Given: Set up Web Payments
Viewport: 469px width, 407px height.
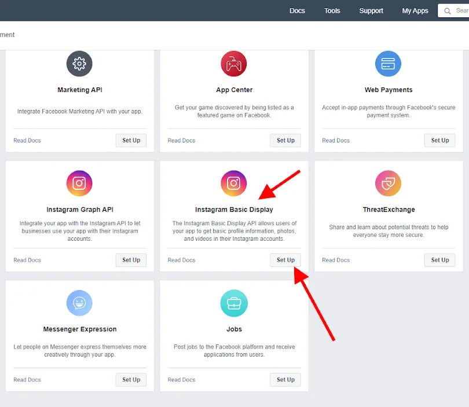Looking at the screenshot, I should click(x=439, y=140).
